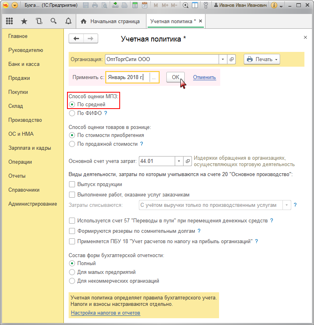The height and width of the screenshot is (325, 314).
Task: Open the Зарплата и кадры section
Action: [x=30, y=148]
